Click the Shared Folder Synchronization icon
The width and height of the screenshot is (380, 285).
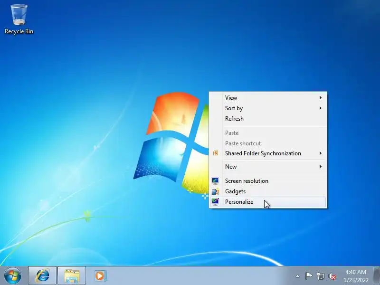pyautogui.click(x=216, y=153)
